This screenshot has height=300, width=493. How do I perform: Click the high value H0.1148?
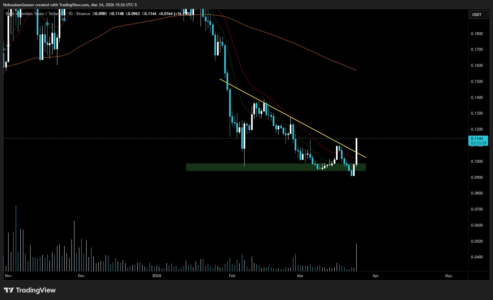[116, 14]
